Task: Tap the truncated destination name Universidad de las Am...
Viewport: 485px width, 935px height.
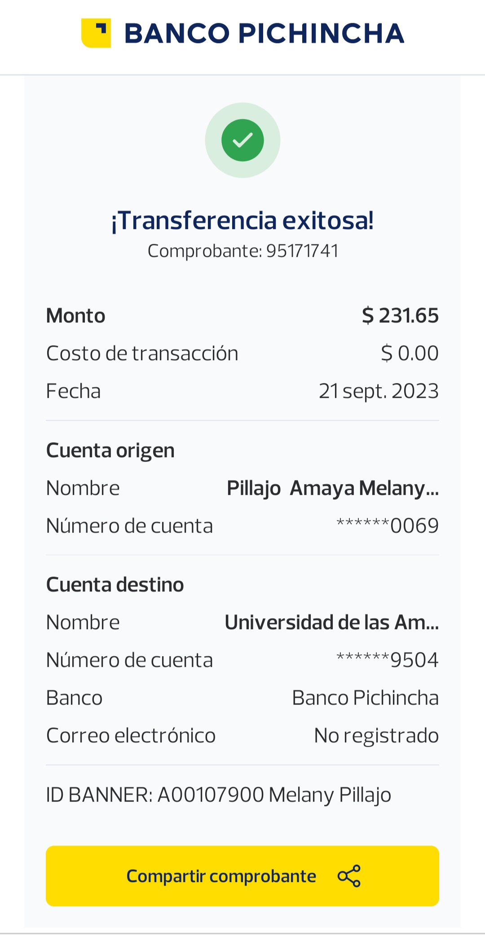Action: 331,622
